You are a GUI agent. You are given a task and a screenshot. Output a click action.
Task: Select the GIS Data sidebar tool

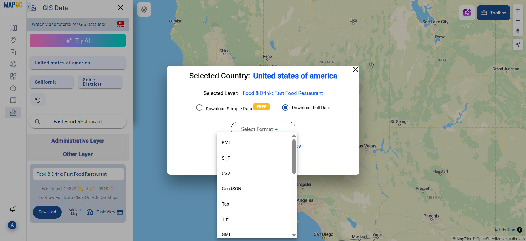tap(13, 113)
